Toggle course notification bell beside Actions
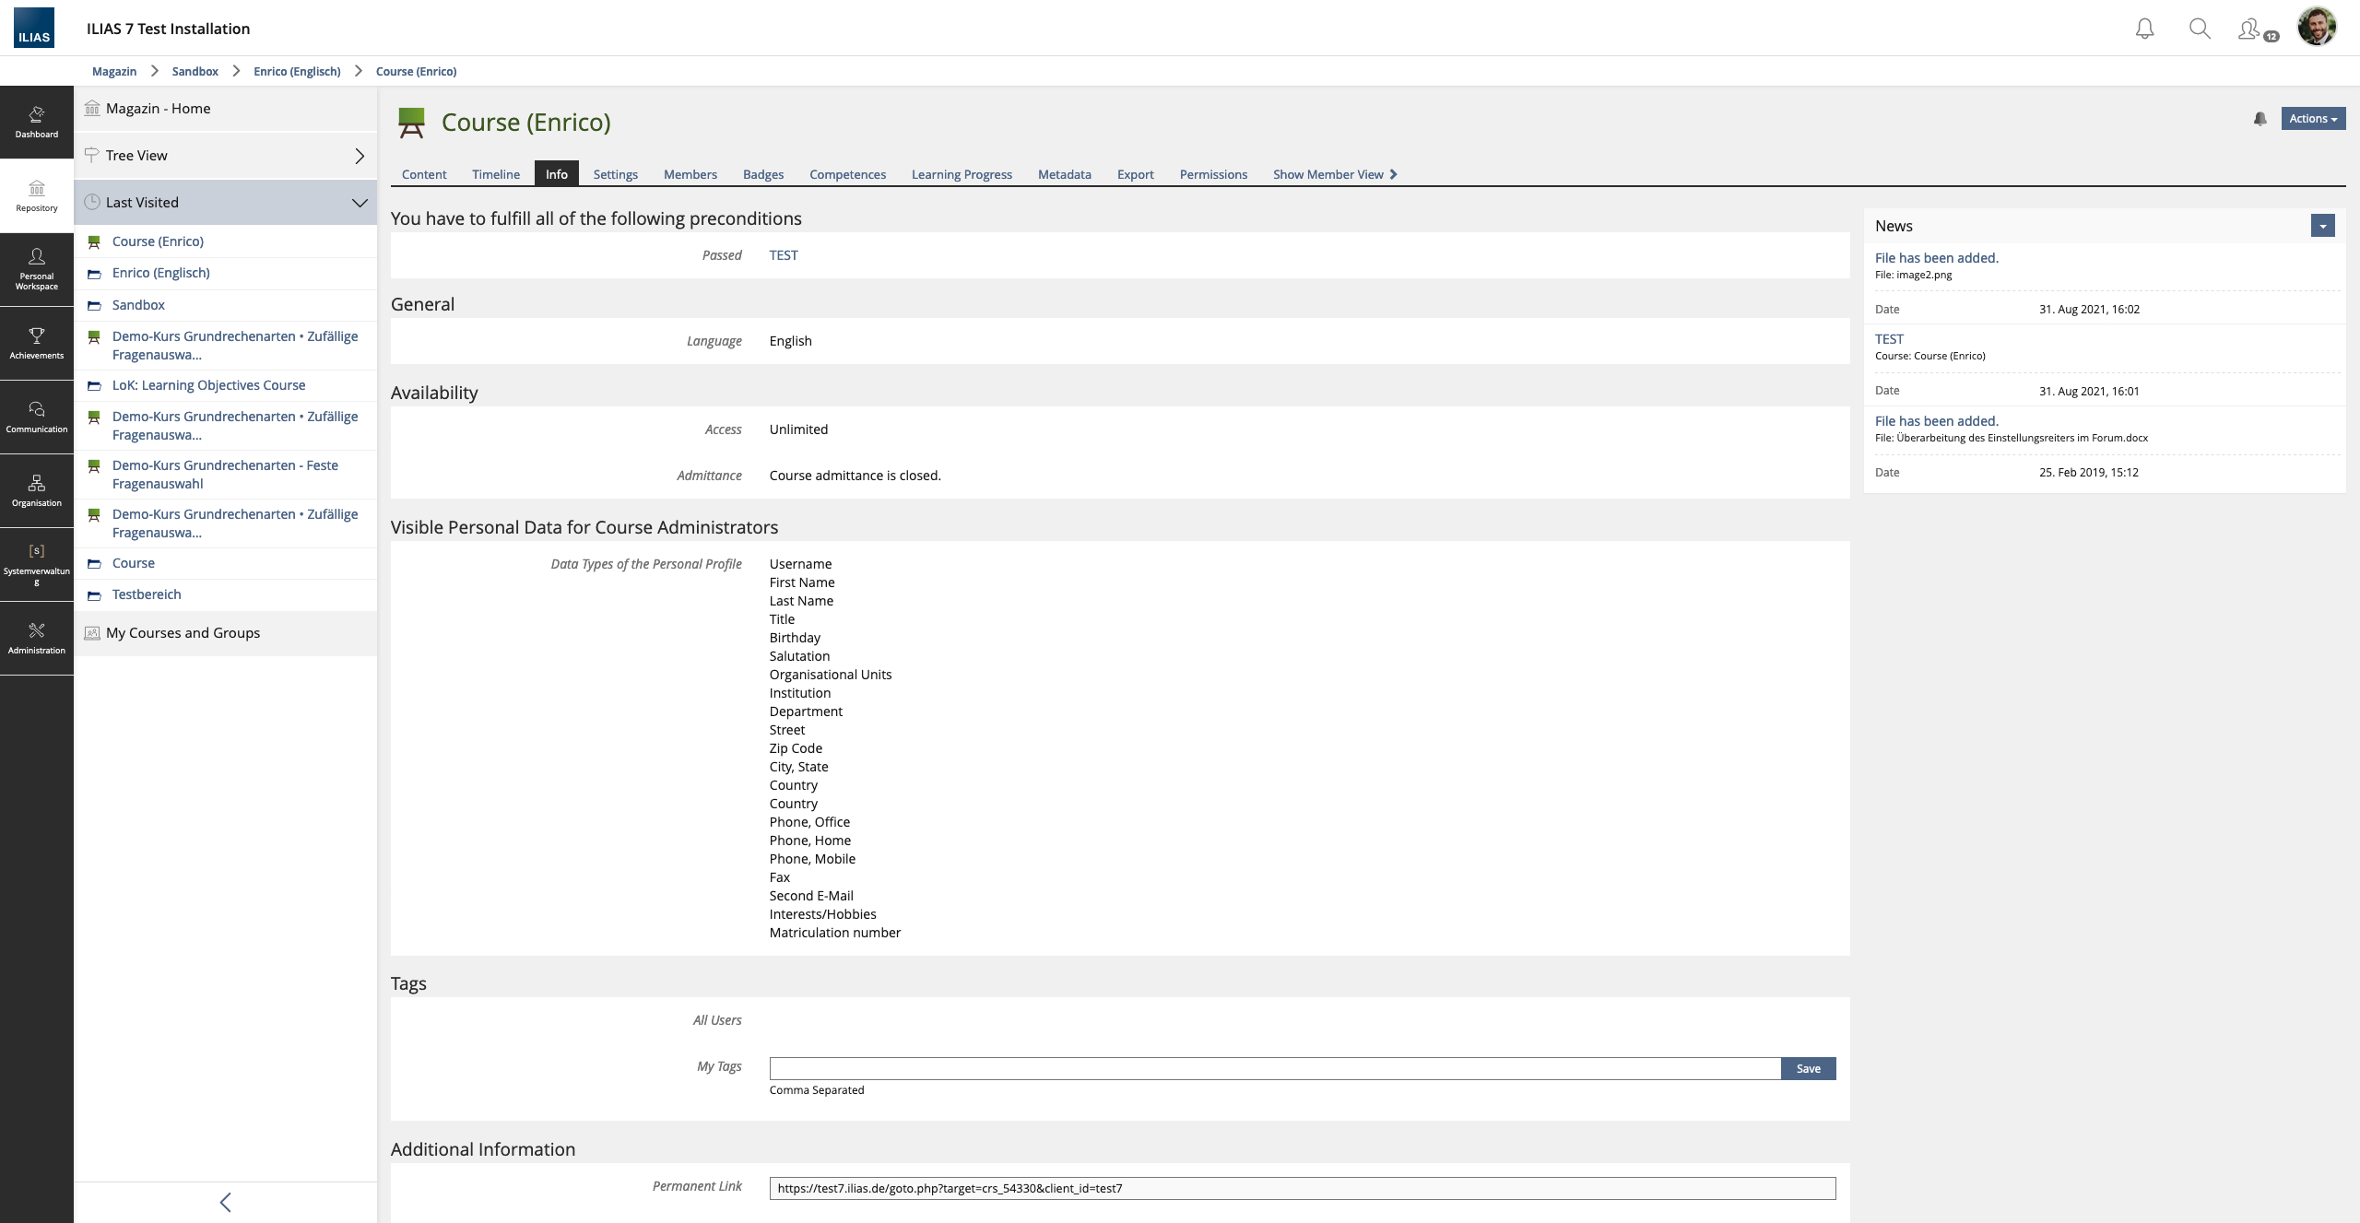The height and width of the screenshot is (1223, 2360). [2260, 119]
